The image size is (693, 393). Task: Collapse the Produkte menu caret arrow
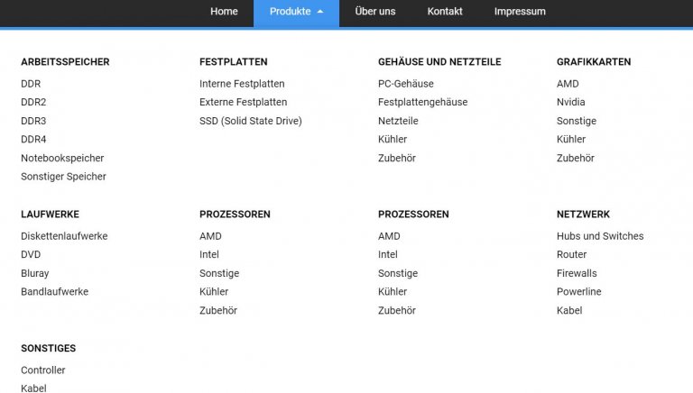coord(320,12)
